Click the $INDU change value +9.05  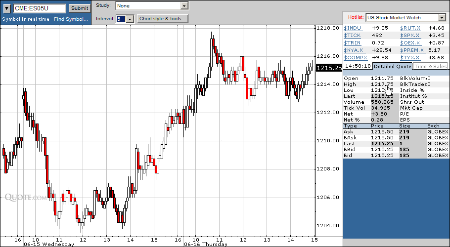click(x=380, y=28)
